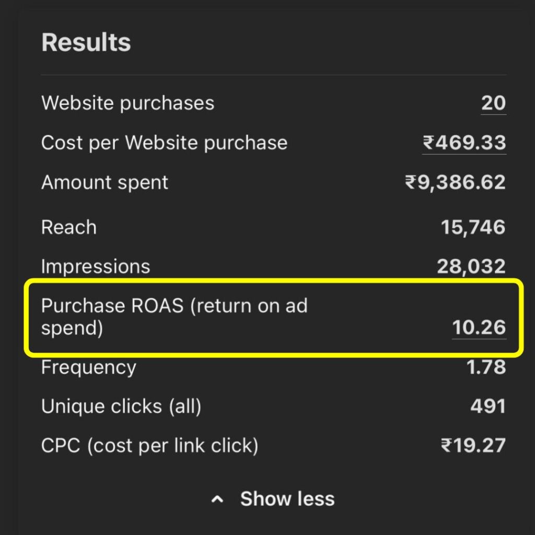Click the Impressions value 28,032
The width and height of the screenshot is (535, 535).
[471, 266]
